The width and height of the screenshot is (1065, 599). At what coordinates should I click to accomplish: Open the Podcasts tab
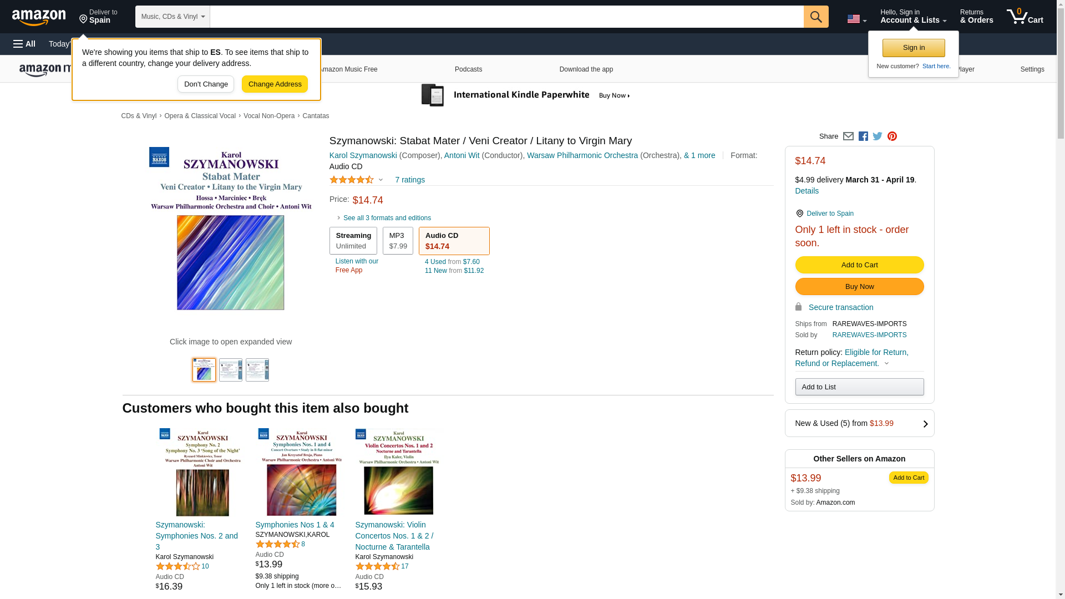click(x=468, y=69)
